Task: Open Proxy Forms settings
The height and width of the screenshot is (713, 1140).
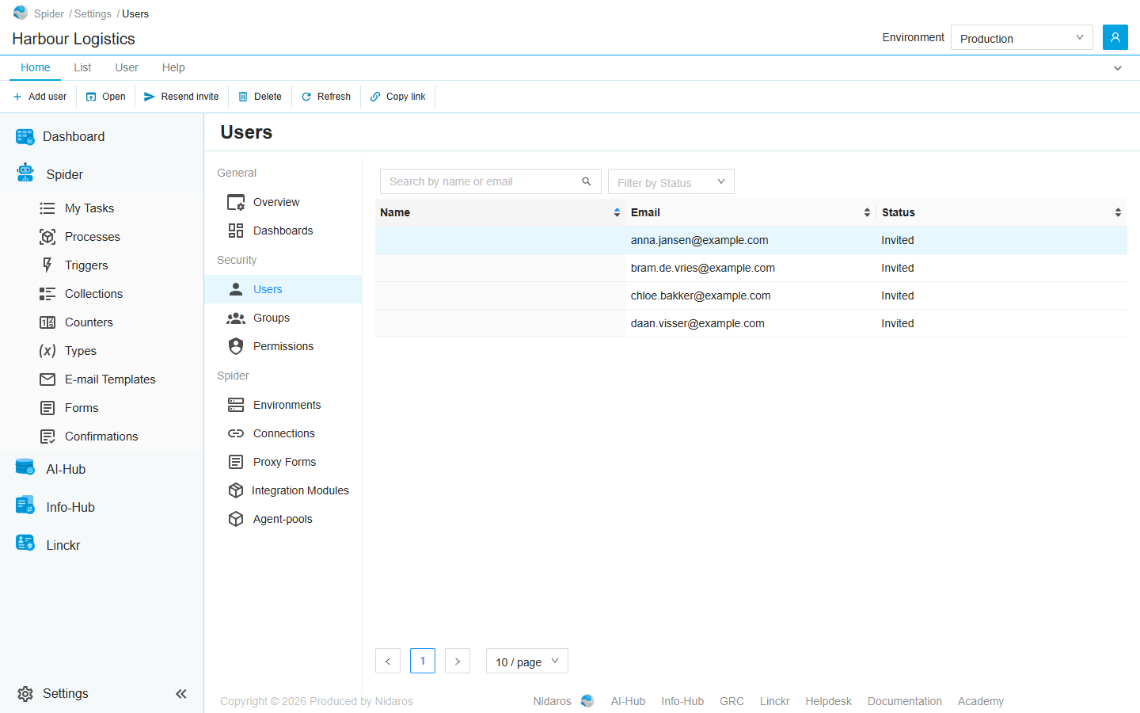Action: pyautogui.click(x=283, y=462)
